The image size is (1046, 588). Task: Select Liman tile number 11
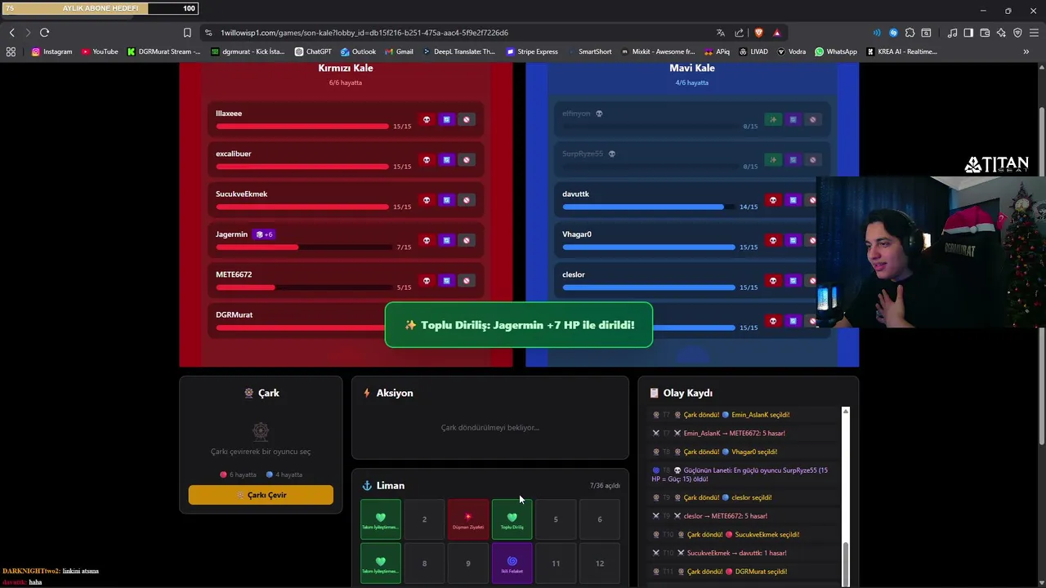tap(556, 563)
